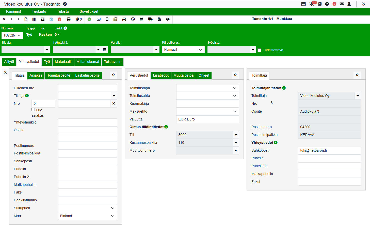This screenshot has height=228, width=370.
Task: Click the printer icon in toolbar
Action: (69, 19)
